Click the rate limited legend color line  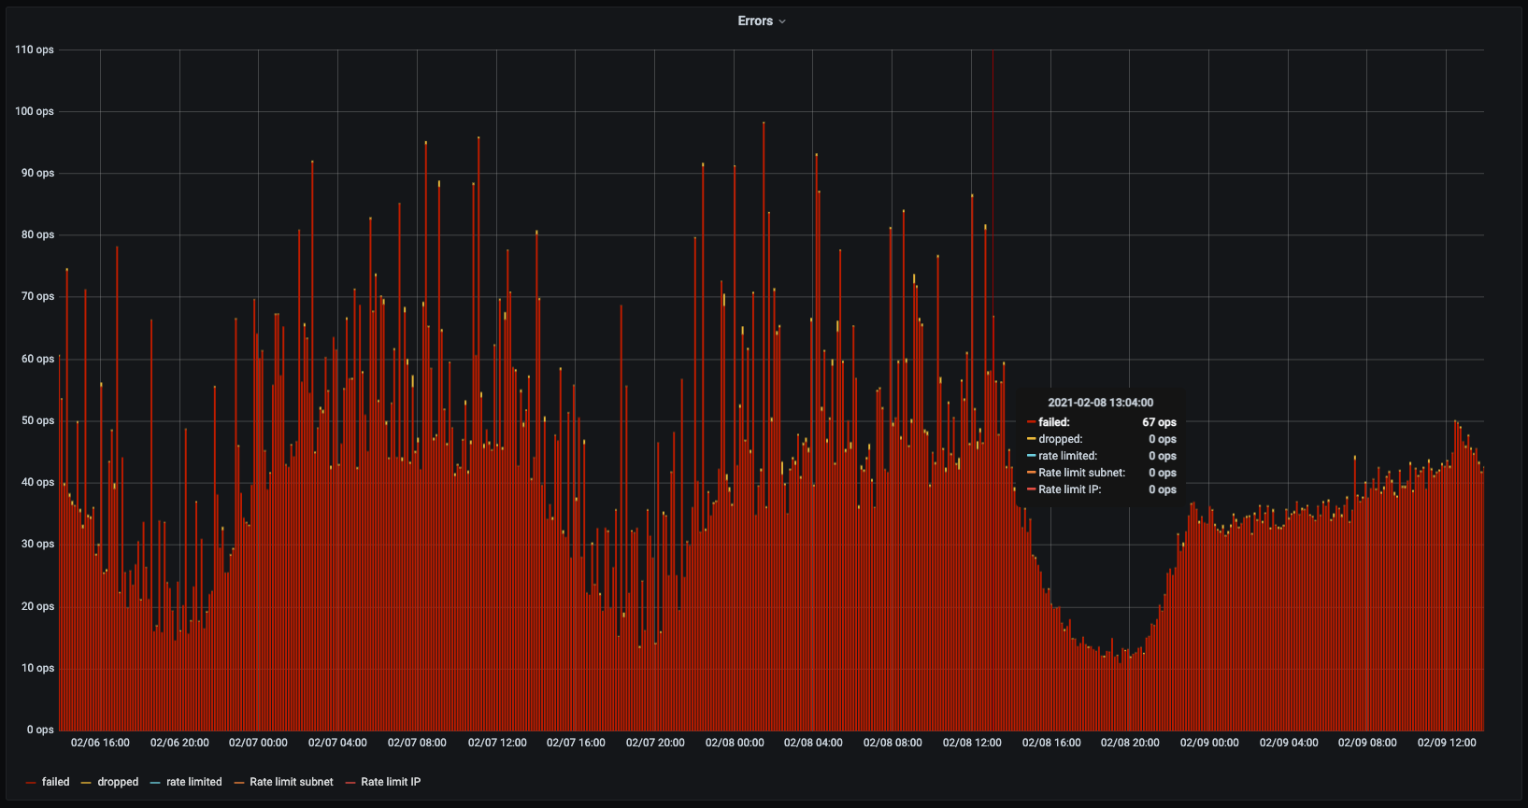click(x=155, y=783)
